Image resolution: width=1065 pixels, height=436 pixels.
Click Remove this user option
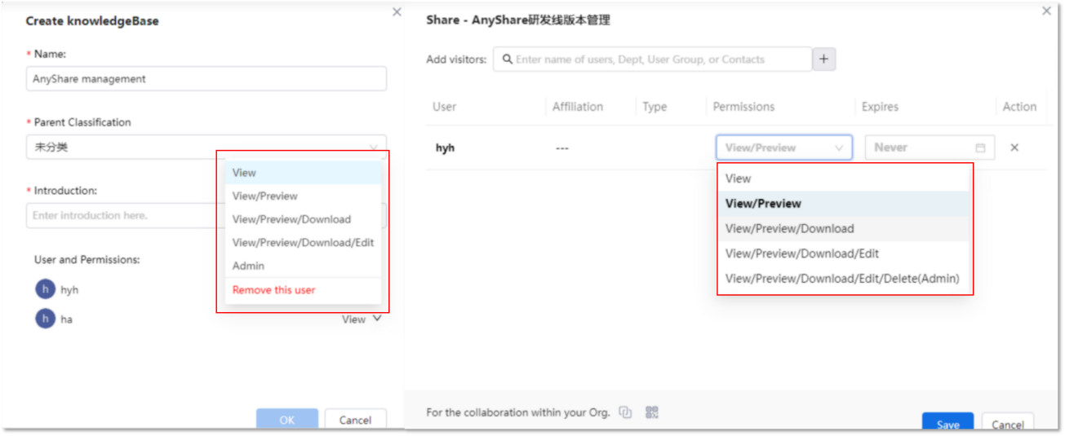pos(303,290)
